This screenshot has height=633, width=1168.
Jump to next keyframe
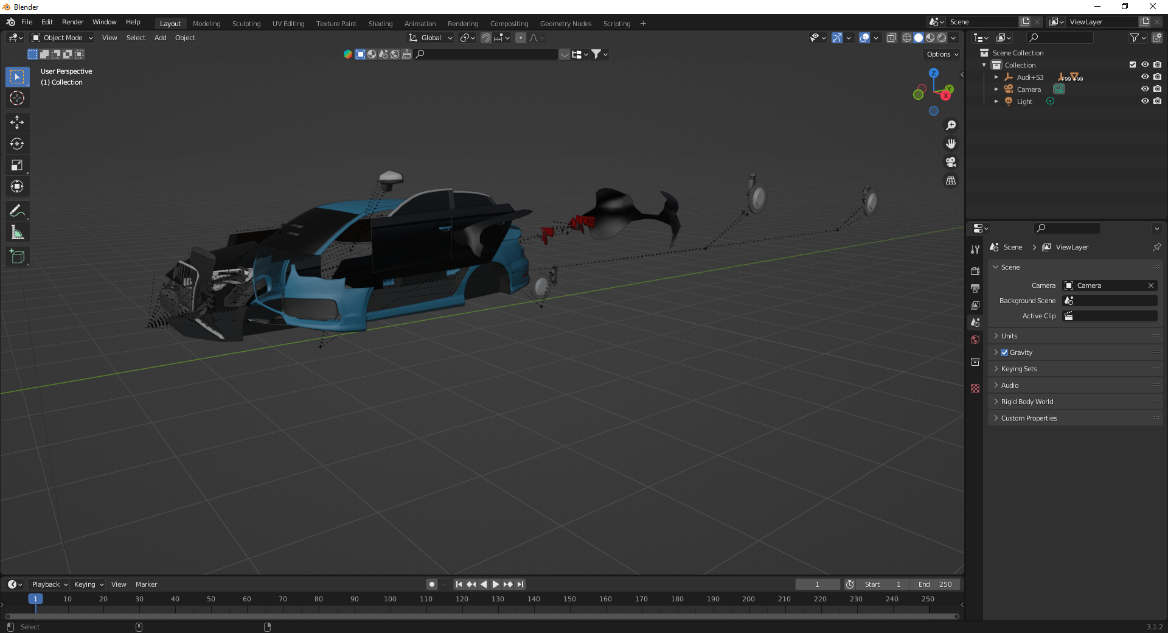(508, 584)
